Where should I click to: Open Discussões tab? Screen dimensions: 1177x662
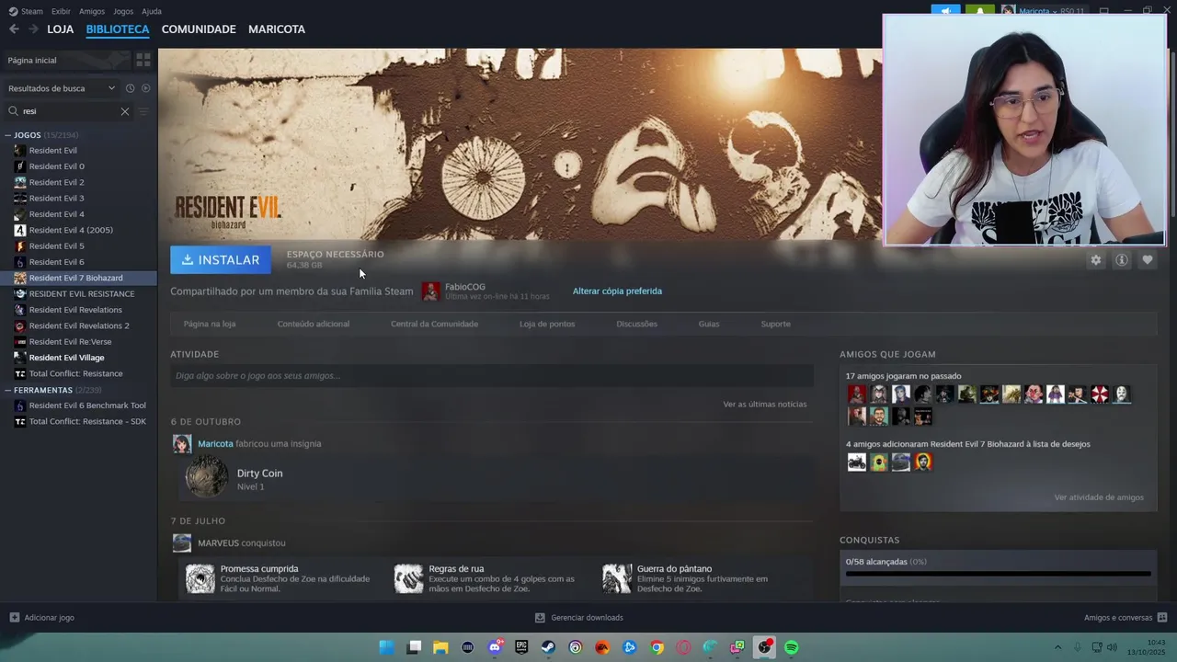click(636, 324)
